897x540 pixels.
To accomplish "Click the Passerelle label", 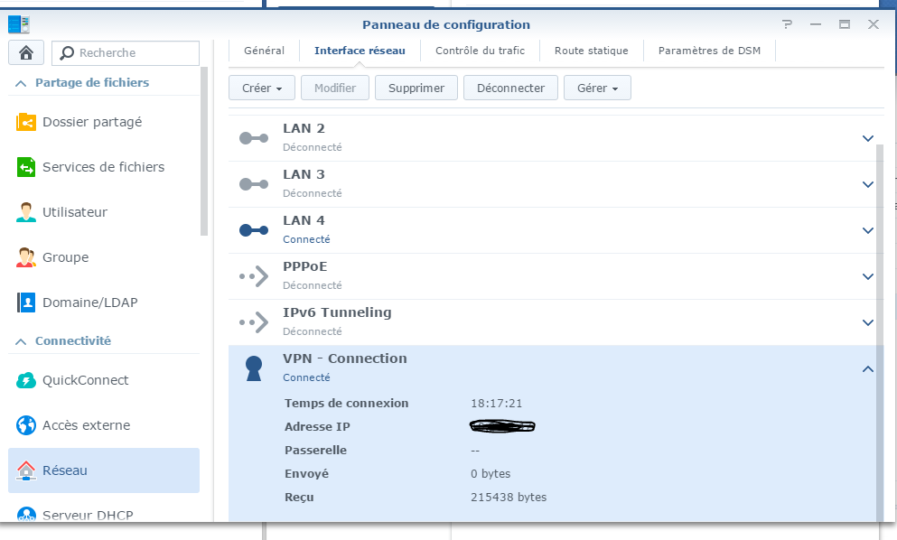I will point(316,451).
